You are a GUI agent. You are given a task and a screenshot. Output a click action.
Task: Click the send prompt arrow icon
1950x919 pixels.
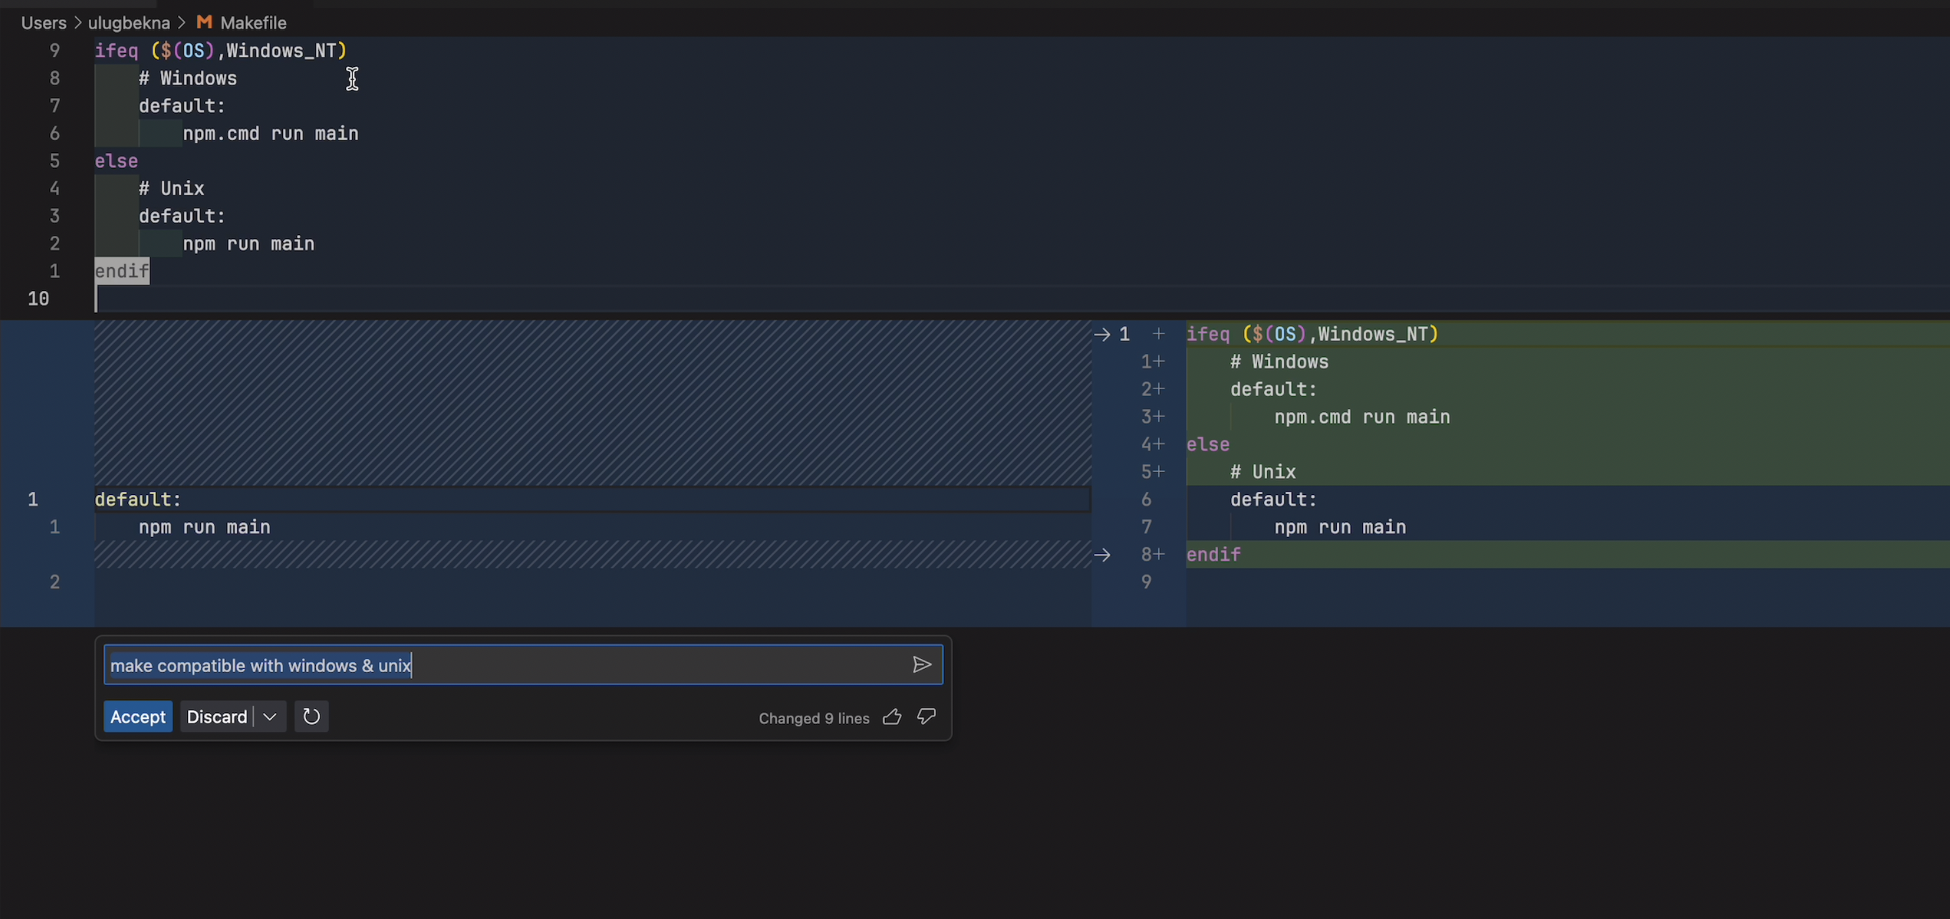922,665
